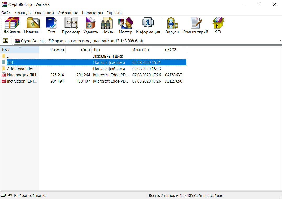The height and width of the screenshot is (199, 282).
Task: Select the Additional files folder name
Action: (20, 69)
